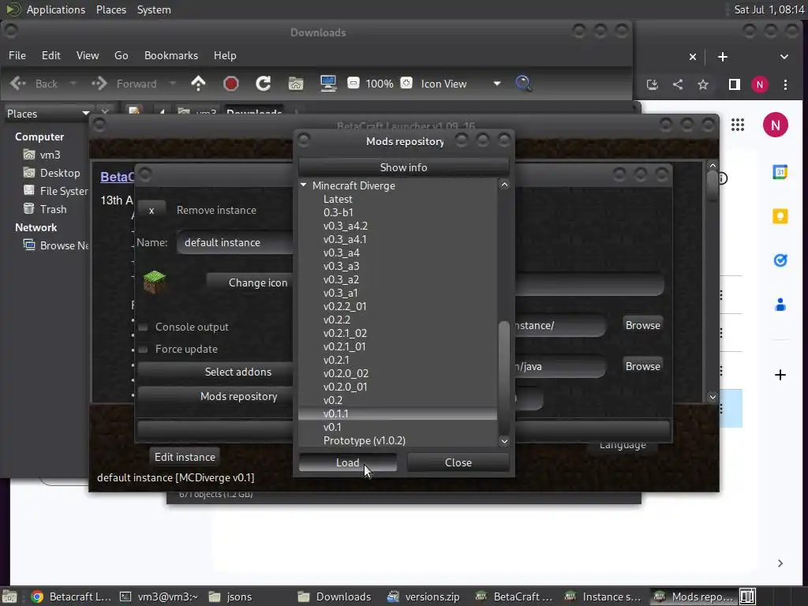Image resolution: width=808 pixels, height=606 pixels.
Task: Click the Back arrow in Downloads window
Action: tap(17, 84)
